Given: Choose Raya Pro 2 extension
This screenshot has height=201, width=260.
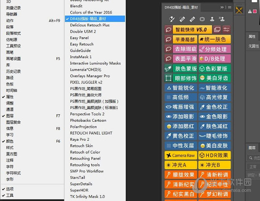Looking at the screenshot, I should [x=95, y=140].
